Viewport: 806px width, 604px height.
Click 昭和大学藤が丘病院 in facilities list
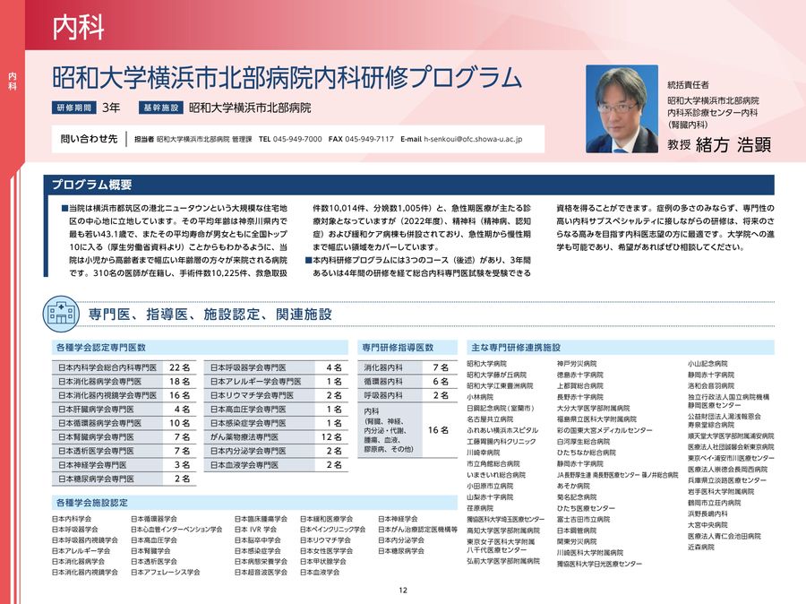(496, 375)
